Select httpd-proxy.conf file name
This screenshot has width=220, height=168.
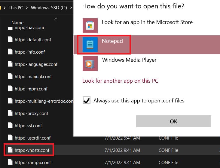pos(31,113)
